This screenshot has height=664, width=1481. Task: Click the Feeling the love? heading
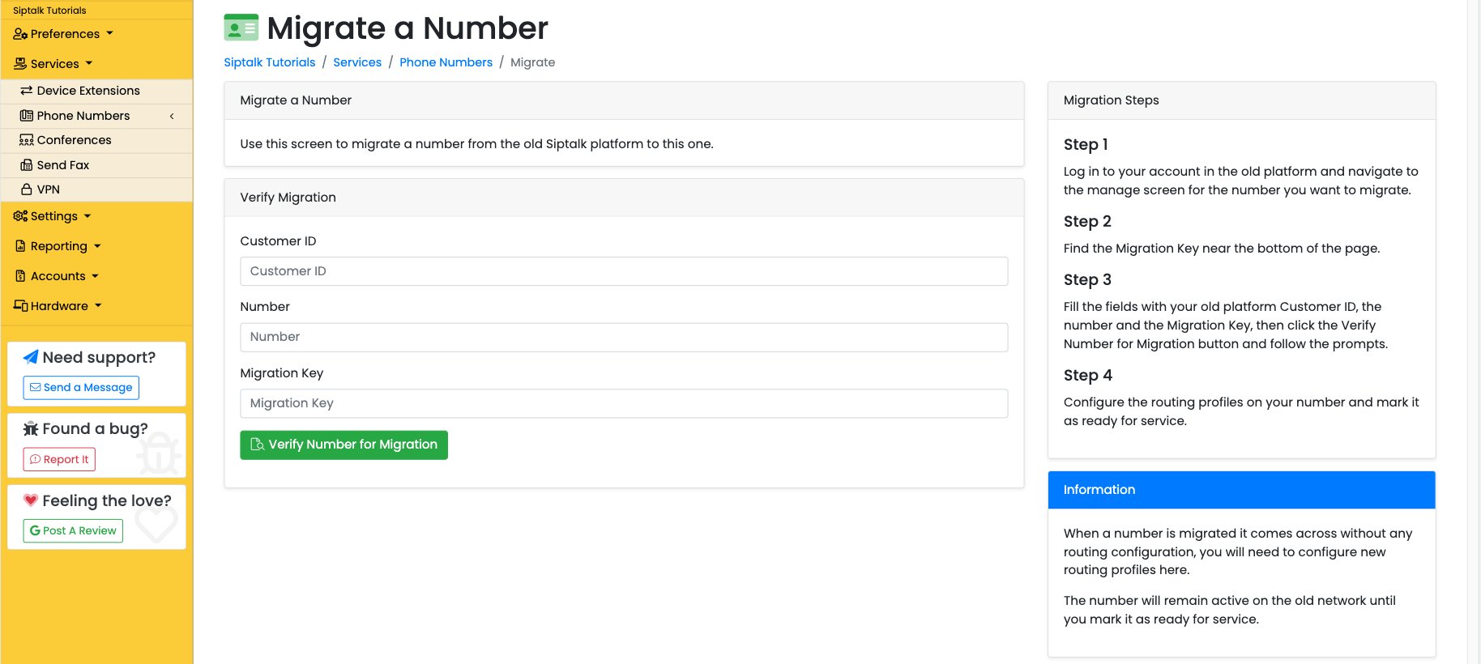click(107, 500)
